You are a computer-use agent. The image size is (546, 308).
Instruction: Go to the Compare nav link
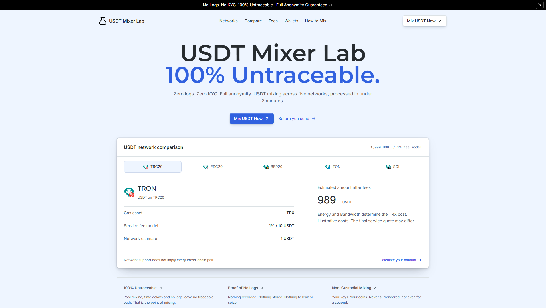[x=253, y=21]
